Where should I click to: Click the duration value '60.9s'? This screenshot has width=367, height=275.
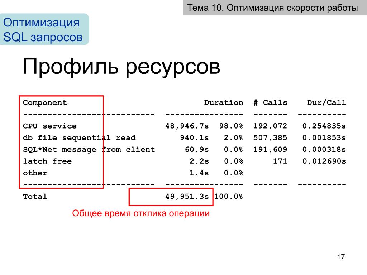(x=197, y=149)
